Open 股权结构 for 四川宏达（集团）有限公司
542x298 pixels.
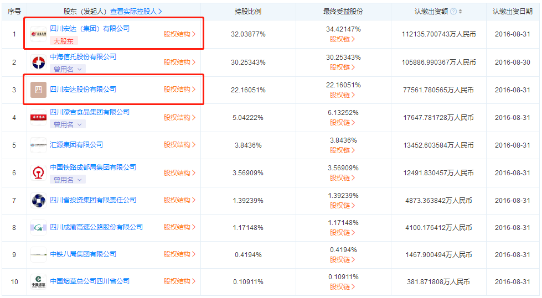coord(180,34)
